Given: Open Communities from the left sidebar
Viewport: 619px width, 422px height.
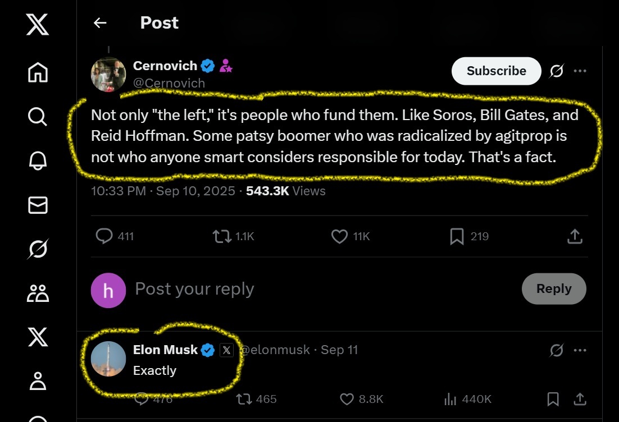Looking at the screenshot, I should click(x=38, y=293).
